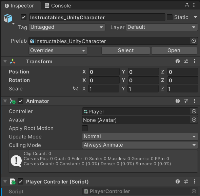This screenshot has height=196, width=200.
Task: Click the Scale property label
Action: (x=16, y=88)
